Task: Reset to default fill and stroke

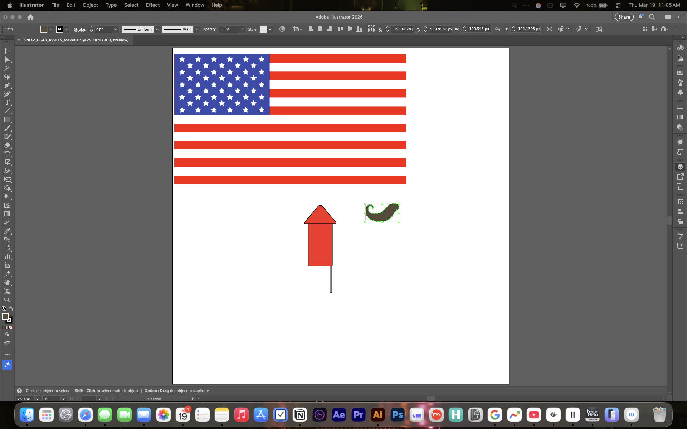Action: [x=4, y=309]
